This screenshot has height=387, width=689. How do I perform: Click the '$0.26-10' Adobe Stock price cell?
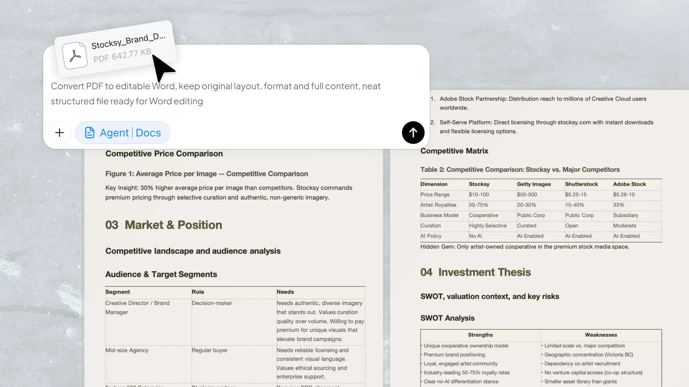point(624,194)
